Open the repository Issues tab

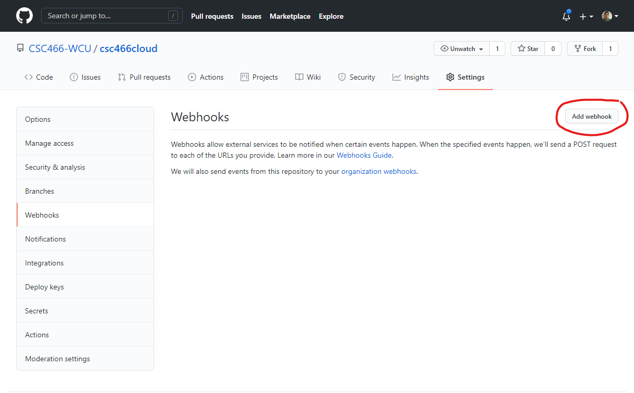click(x=85, y=77)
